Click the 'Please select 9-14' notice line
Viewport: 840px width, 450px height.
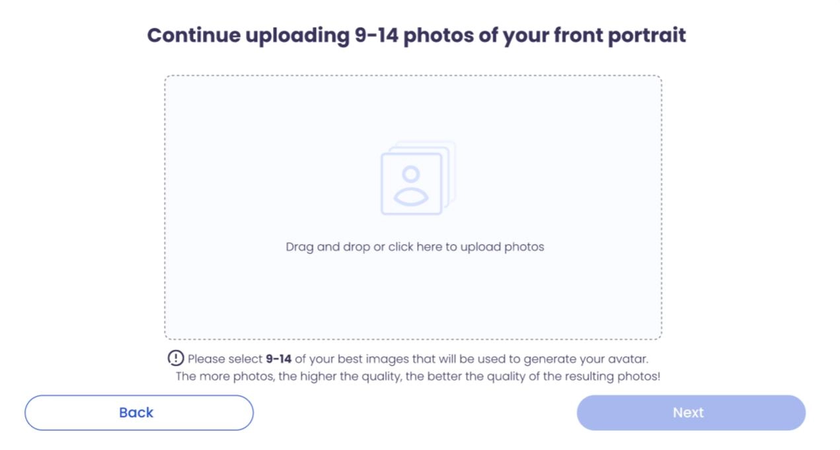coord(418,359)
